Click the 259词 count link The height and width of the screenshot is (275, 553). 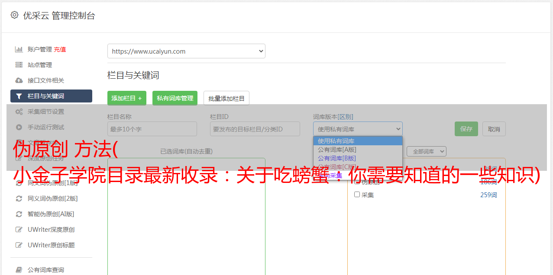coord(488,195)
